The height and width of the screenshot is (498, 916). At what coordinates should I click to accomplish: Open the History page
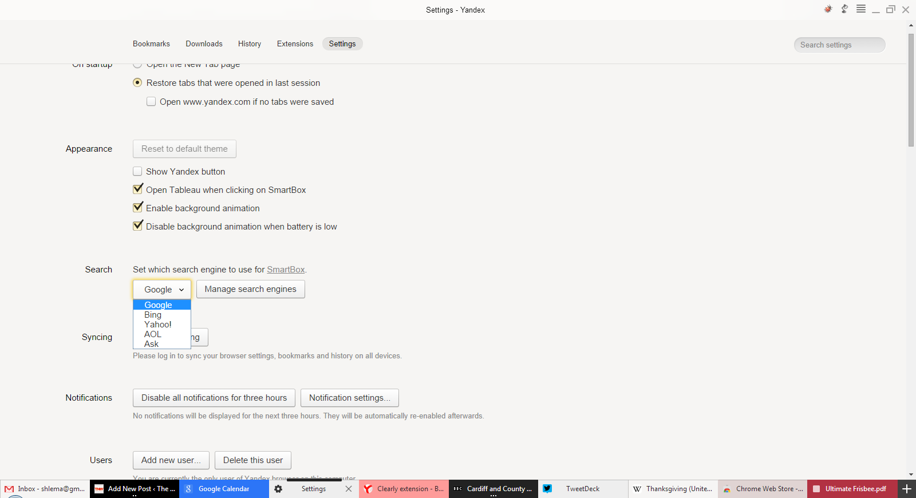pyautogui.click(x=250, y=44)
